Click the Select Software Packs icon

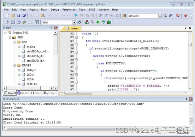pos(104,22)
